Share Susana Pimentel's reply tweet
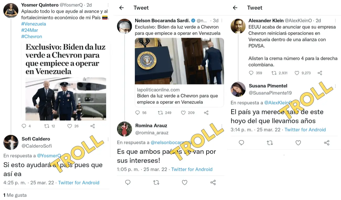The height and width of the screenshot is (200, 341). 327,143
